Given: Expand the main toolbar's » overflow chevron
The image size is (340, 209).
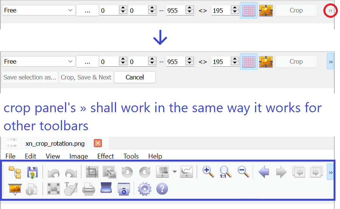Looking at the screenshot, I should (x=330, y=172).
